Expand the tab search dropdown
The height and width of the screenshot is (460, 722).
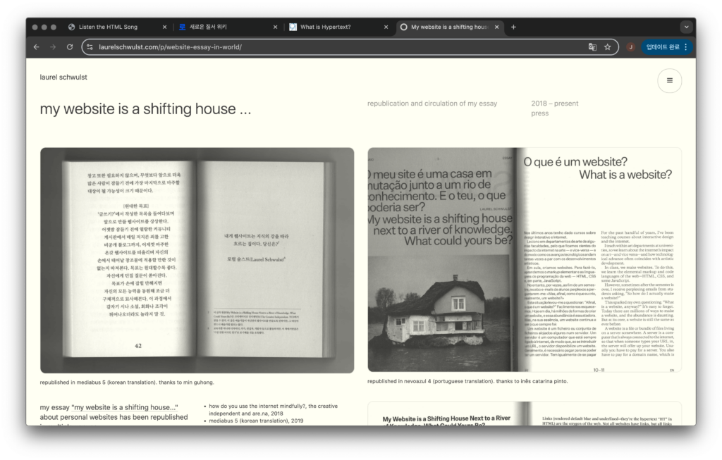(x=686, y=27)
